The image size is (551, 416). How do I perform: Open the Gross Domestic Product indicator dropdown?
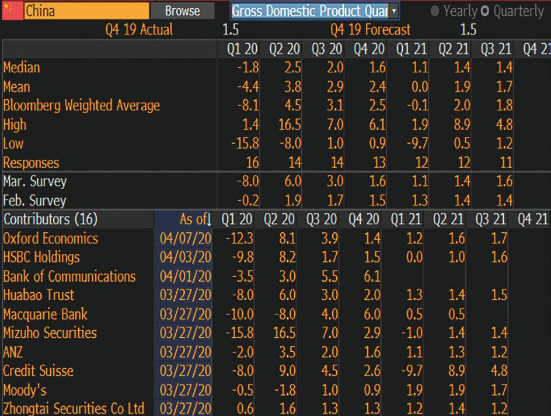click(x=395, y=11)
